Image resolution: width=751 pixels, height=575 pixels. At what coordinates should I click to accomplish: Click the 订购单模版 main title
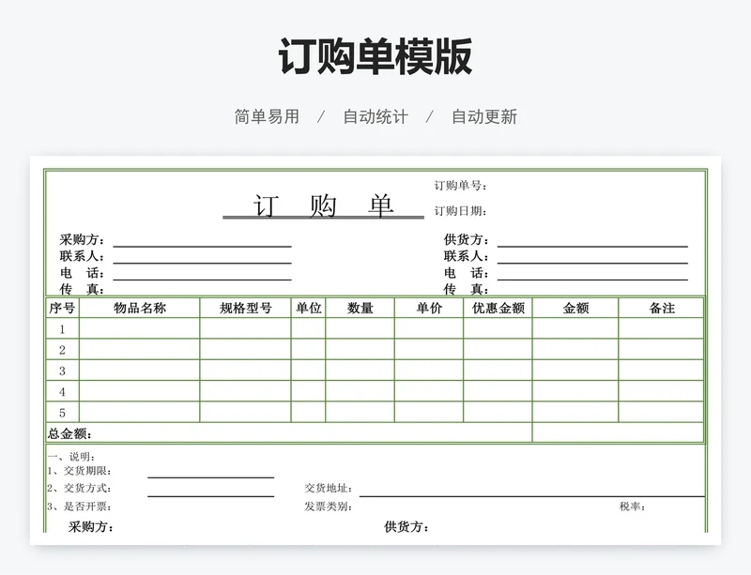tap(375, 57)
